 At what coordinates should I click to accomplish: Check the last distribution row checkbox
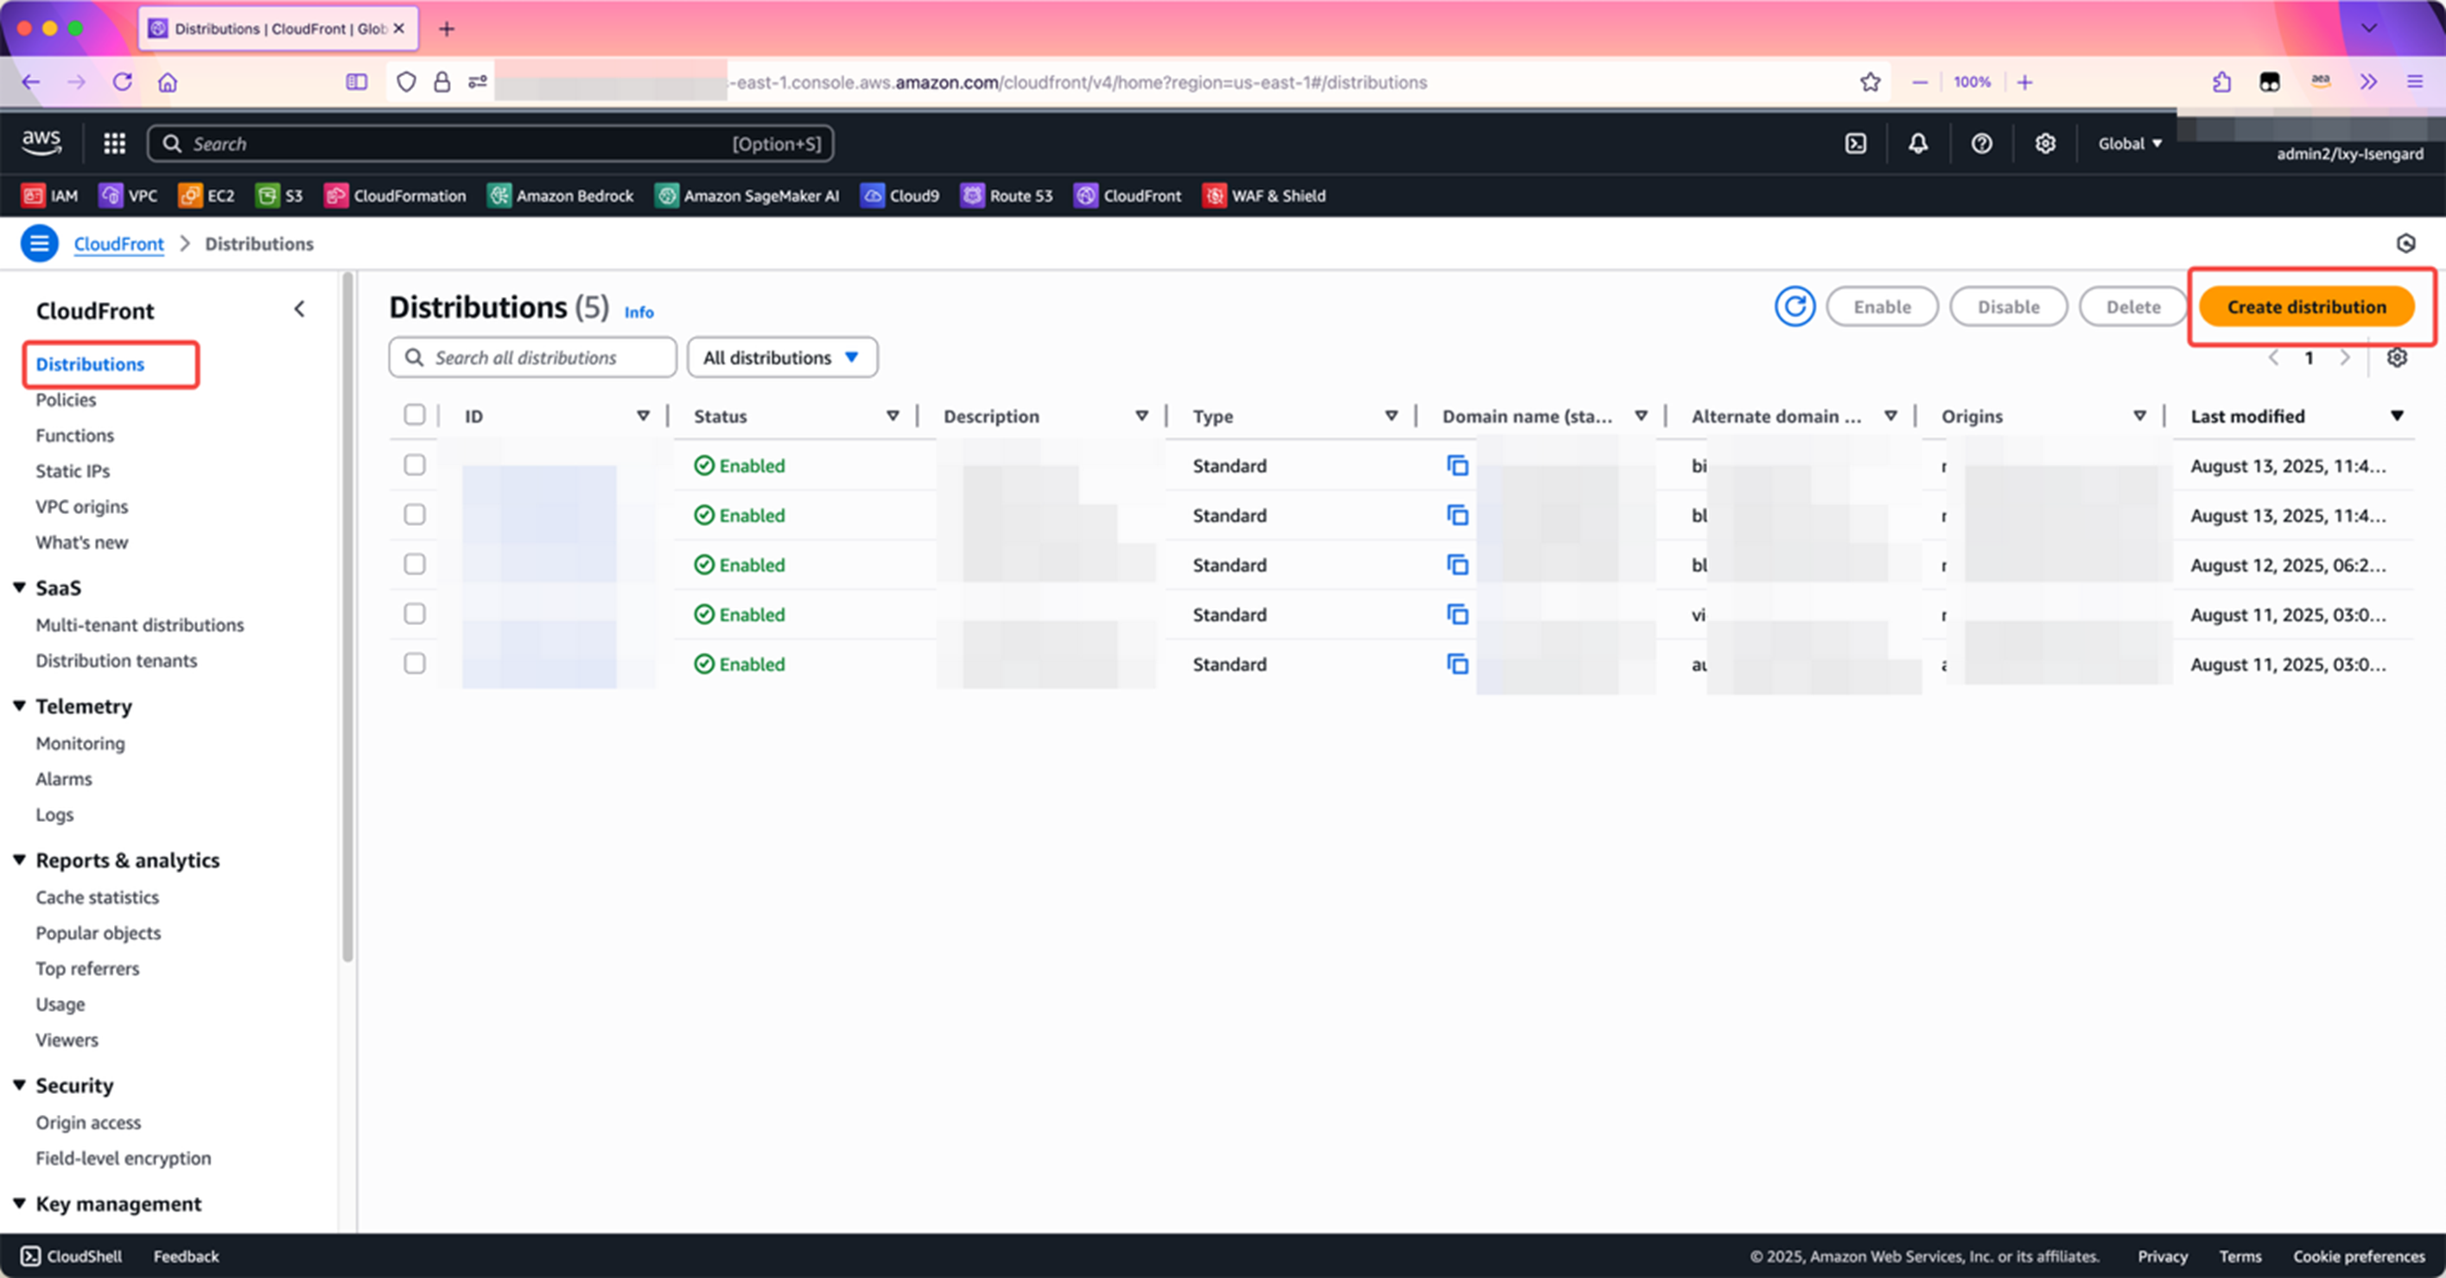414,663
